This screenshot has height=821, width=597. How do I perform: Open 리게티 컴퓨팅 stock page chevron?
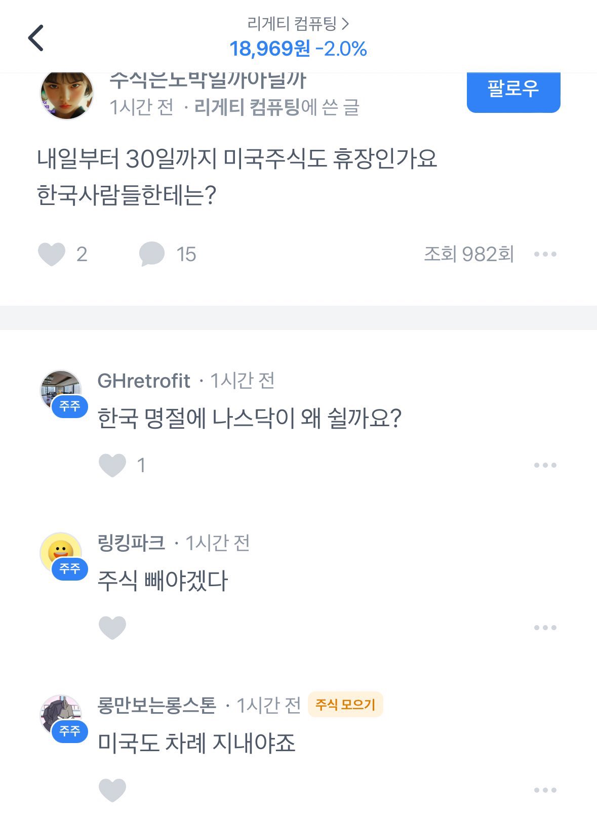tap(345, 23)
